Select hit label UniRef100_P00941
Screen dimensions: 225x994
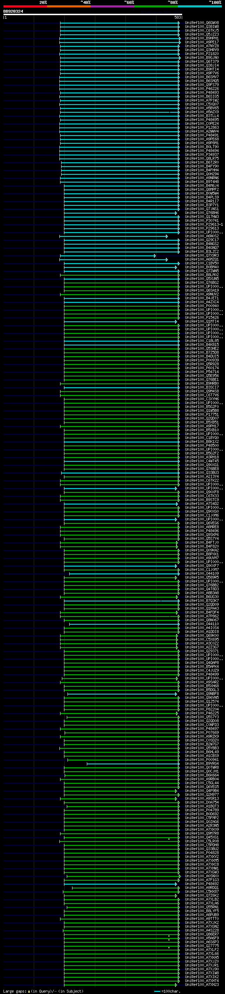(202, 760)
